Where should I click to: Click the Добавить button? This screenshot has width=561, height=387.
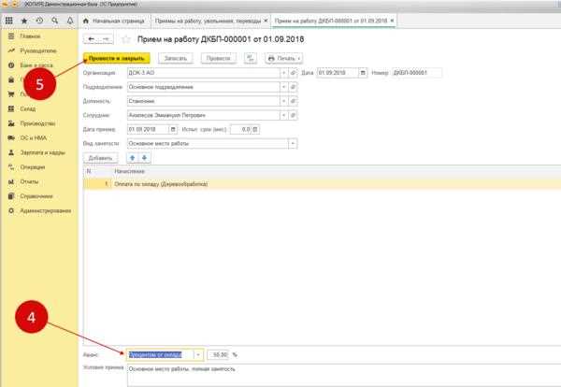[x=101, y=158]
